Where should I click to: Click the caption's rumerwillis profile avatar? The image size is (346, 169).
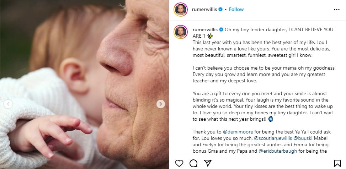coord(181,32)
